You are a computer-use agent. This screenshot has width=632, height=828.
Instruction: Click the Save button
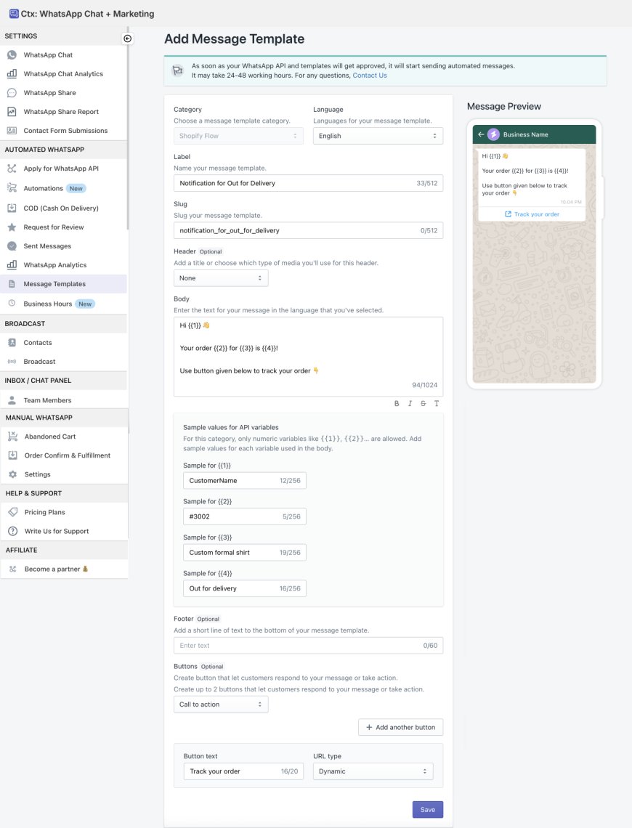(x=427, y=810)
